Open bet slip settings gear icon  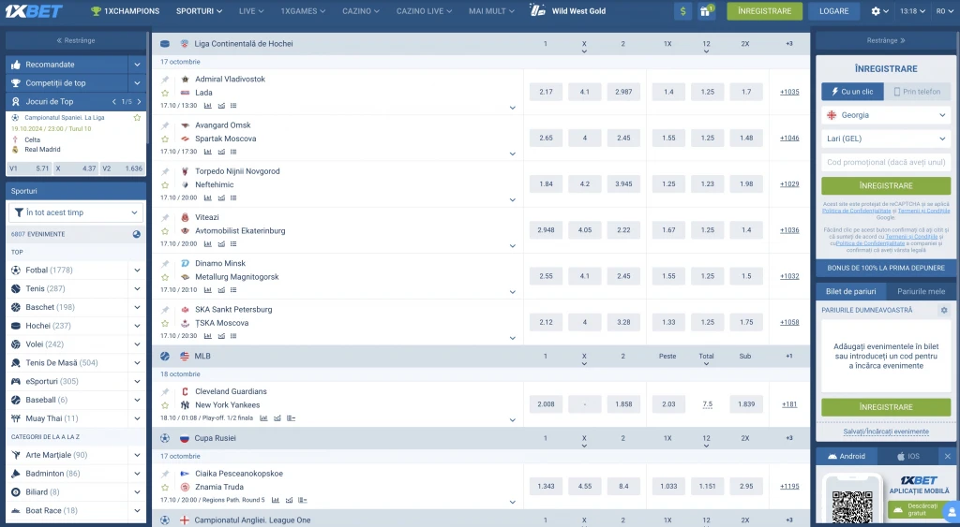click(944, 310)
